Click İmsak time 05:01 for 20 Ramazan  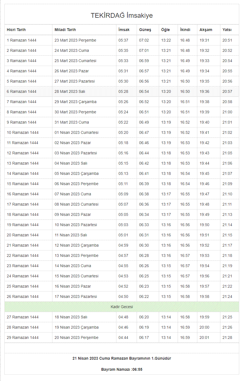point(123,235)
